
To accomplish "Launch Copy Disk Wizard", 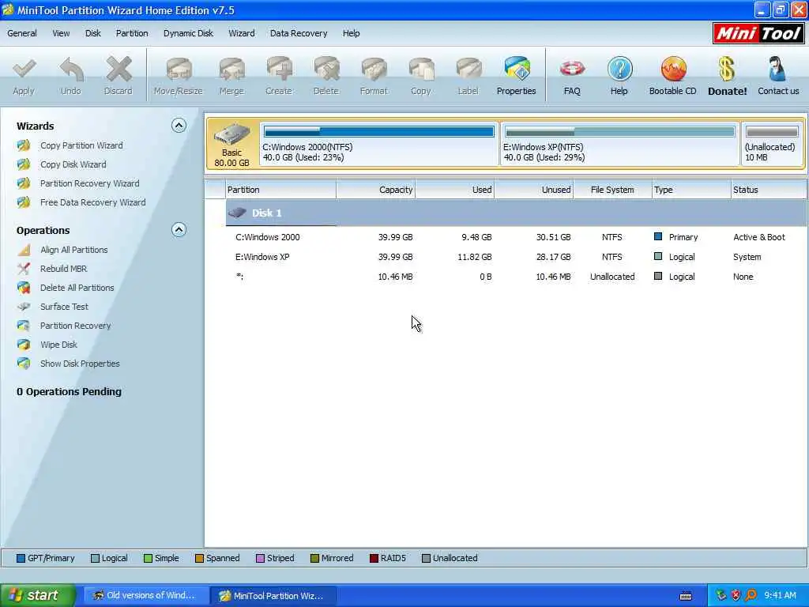I will pos(73,164).
